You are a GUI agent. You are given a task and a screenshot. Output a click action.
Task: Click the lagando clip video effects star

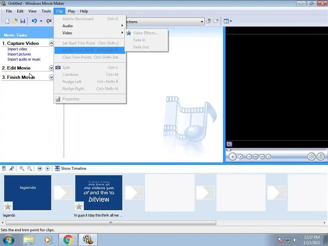[8, 206]
